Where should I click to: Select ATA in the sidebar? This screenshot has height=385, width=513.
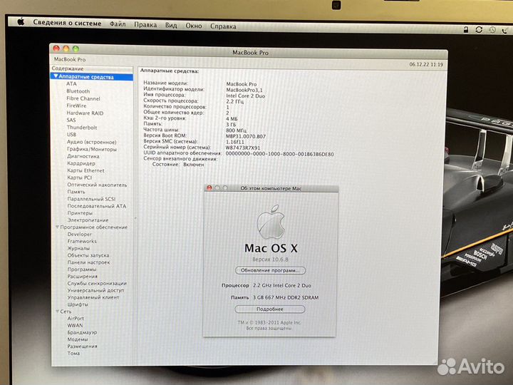click(x=71, y=84)
